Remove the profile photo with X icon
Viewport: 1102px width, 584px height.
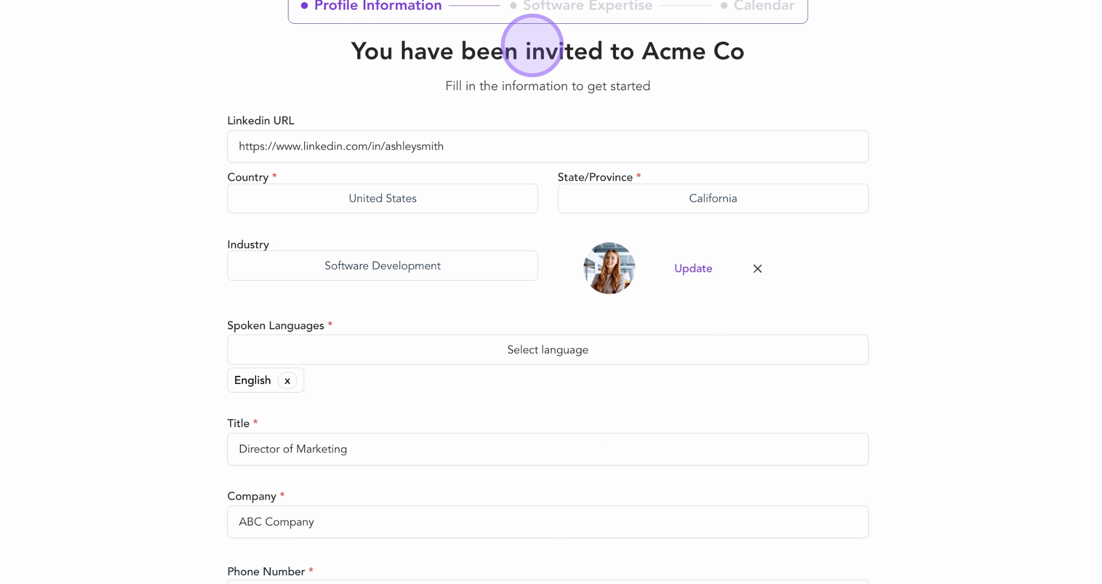point(757,269)
